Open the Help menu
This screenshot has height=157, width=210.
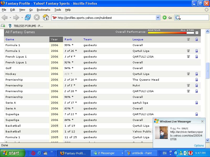(x=68, y=10)
